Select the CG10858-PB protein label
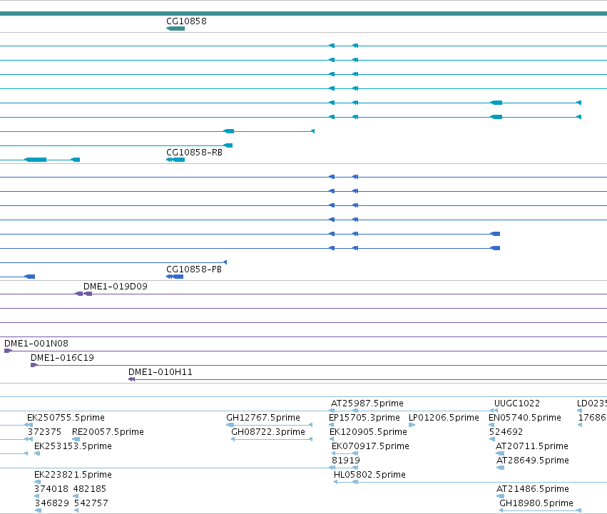This screenshot has height=514, width=607. (194, 269)
